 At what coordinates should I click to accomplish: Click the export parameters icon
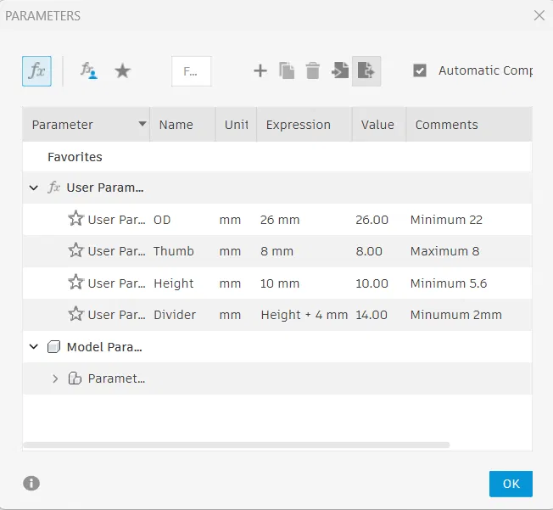point(366,71)
